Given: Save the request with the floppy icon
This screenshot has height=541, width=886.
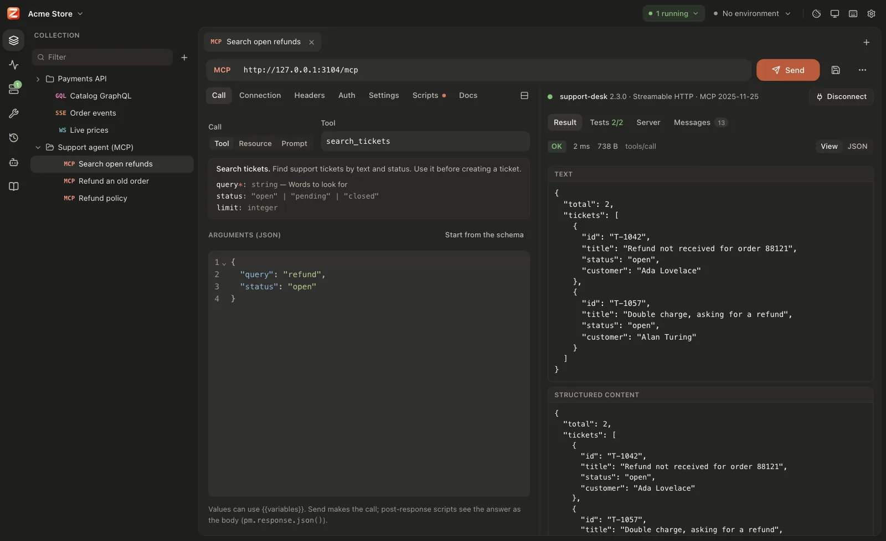Looking at the screenshot, I should pyautogui.click(x=836, y=70).
